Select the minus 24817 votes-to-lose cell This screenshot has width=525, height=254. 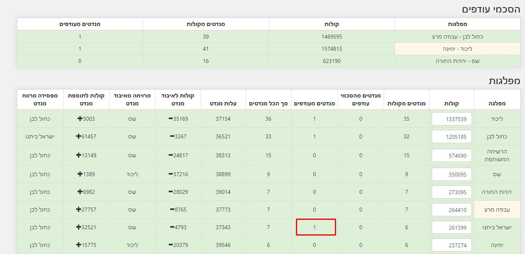point(178,155)
